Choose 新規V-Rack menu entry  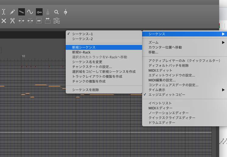tap(104, 52)
